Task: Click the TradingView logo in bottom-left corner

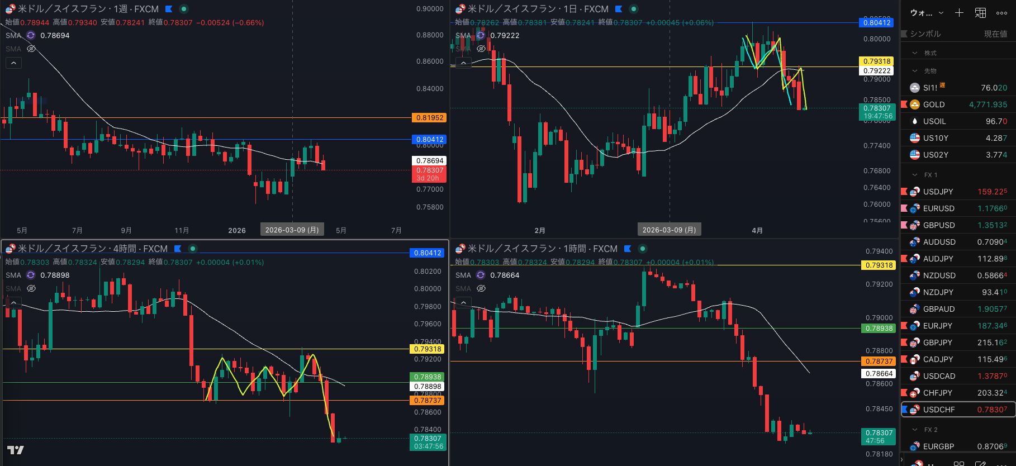Action: click(15, 450)
